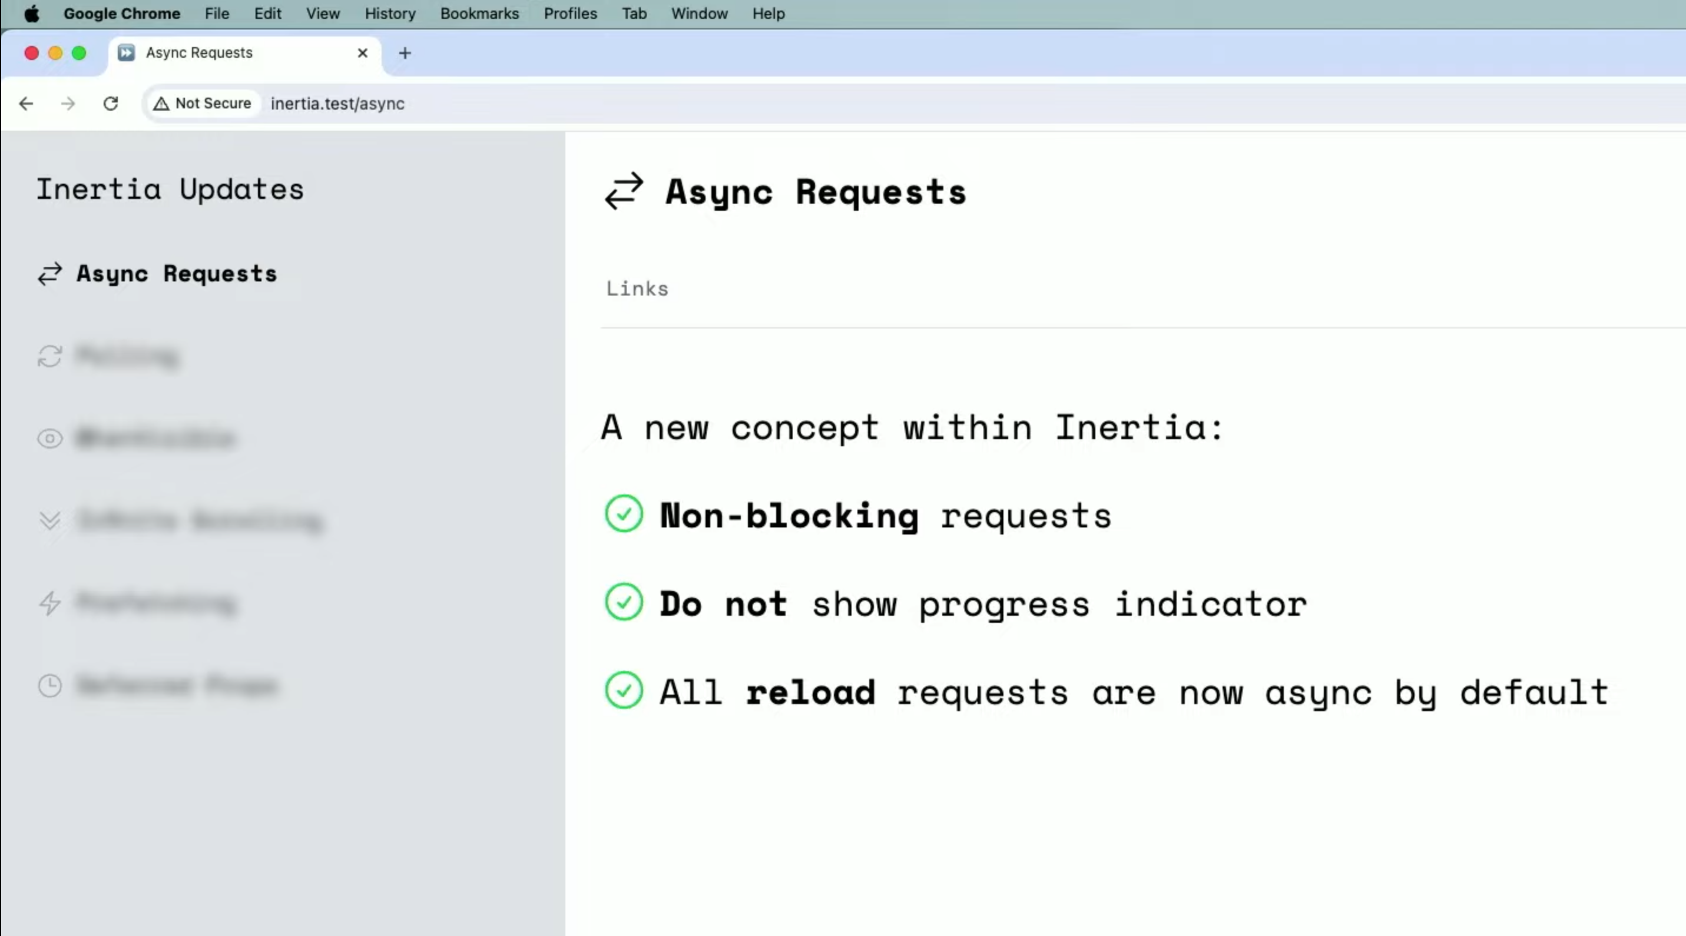Reload the current page

[111, 104]
